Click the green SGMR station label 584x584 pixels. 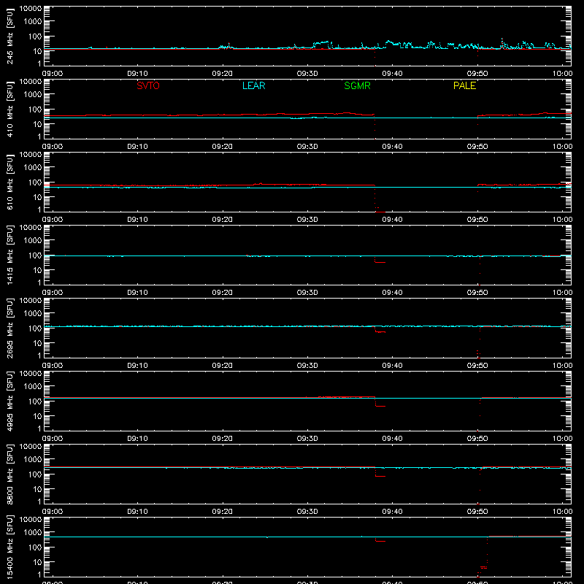coord(357,85)
